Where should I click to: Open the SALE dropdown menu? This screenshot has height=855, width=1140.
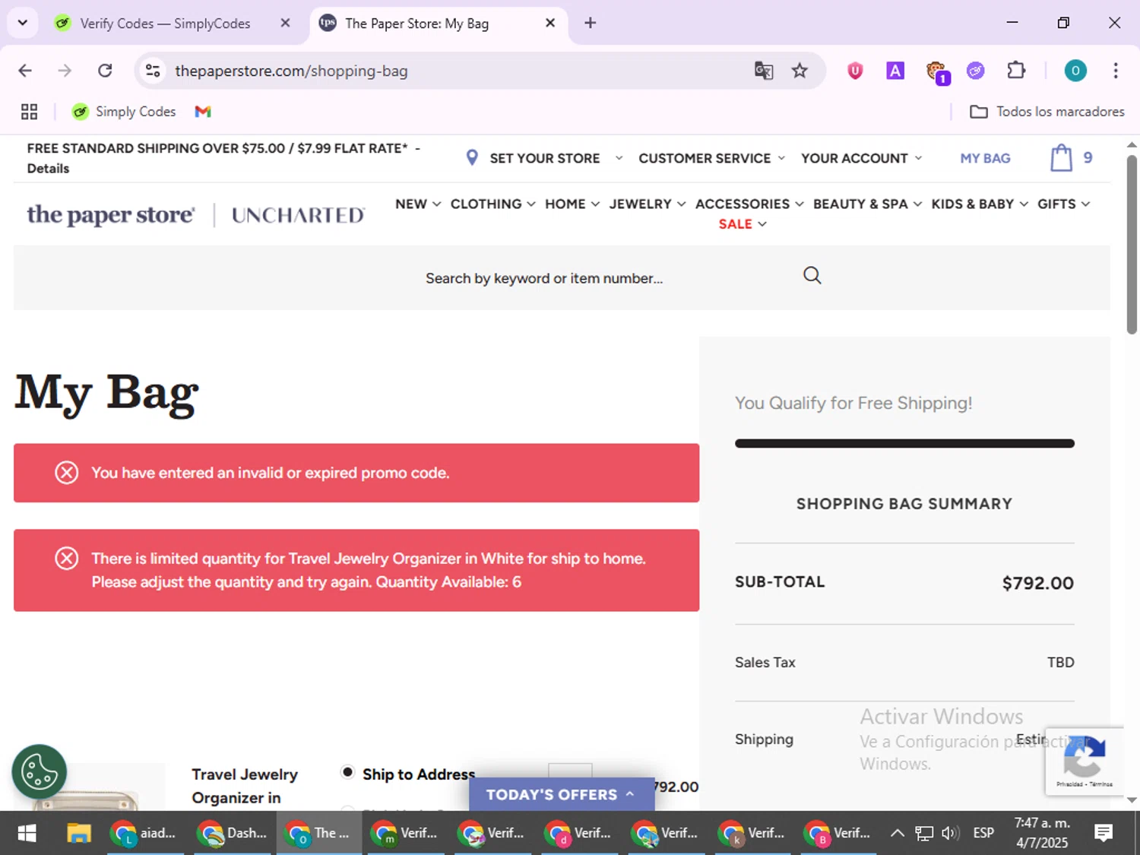(x=743, y=224)
